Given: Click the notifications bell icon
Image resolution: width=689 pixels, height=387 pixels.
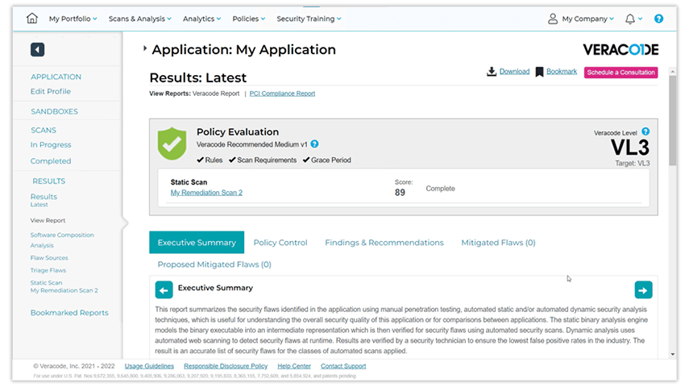Looking at the screenshot, I should tap(630, 19).
